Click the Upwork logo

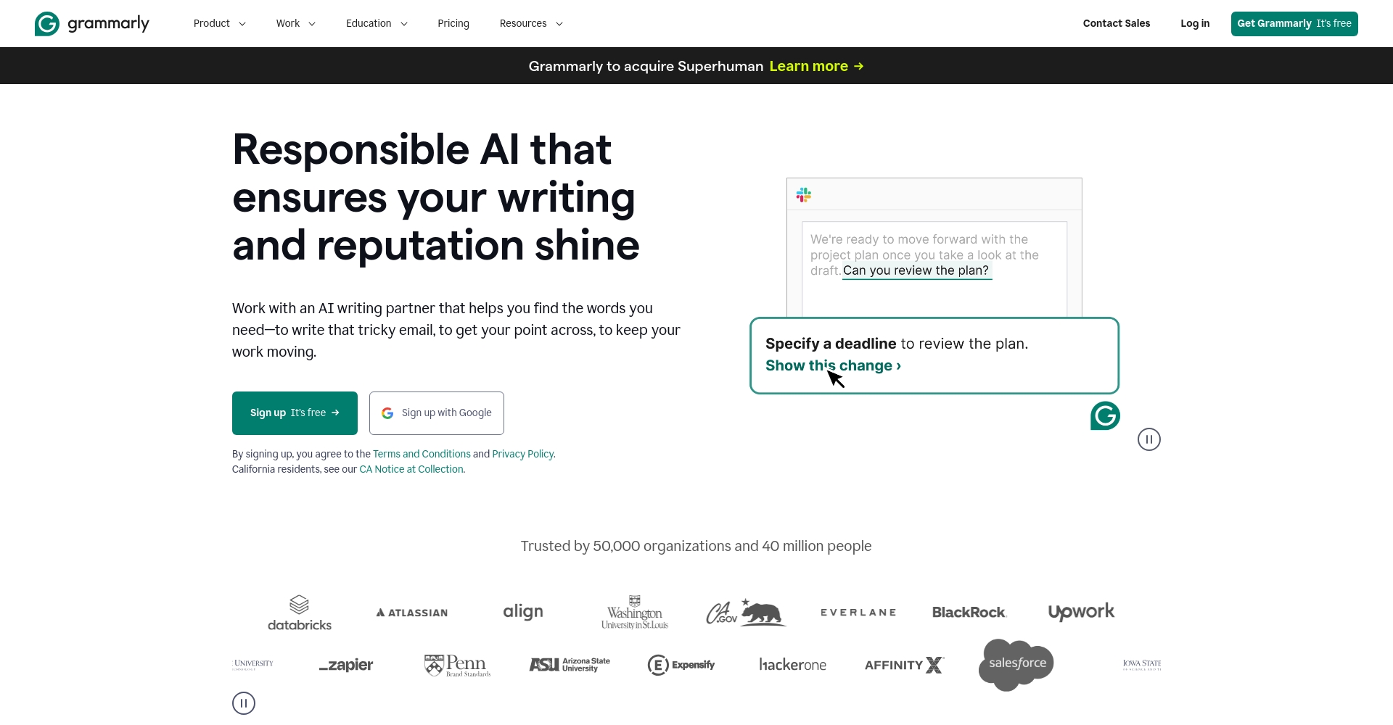pyautogui.click(x=1081, y=612)
